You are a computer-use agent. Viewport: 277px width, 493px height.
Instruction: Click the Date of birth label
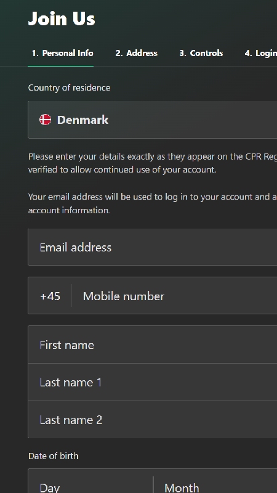54,456
